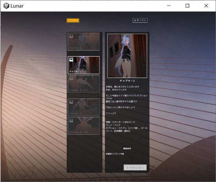Pick the チャプター3 thumbnail in the list

(84, 107)
